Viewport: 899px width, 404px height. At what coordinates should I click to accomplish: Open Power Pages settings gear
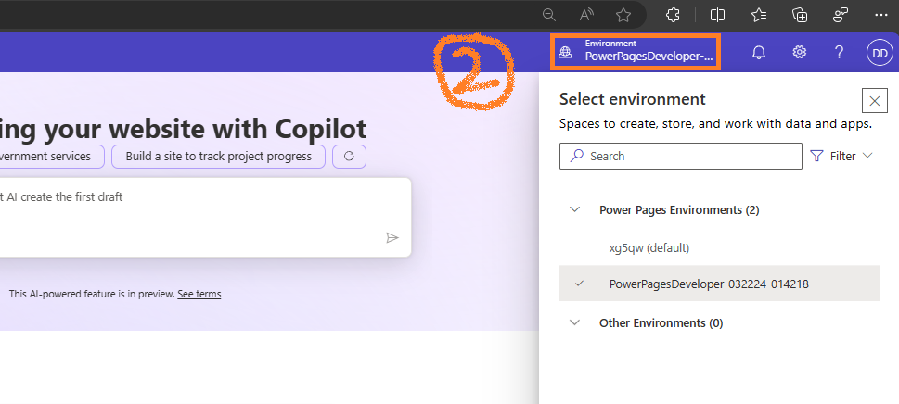pos(799,53)
